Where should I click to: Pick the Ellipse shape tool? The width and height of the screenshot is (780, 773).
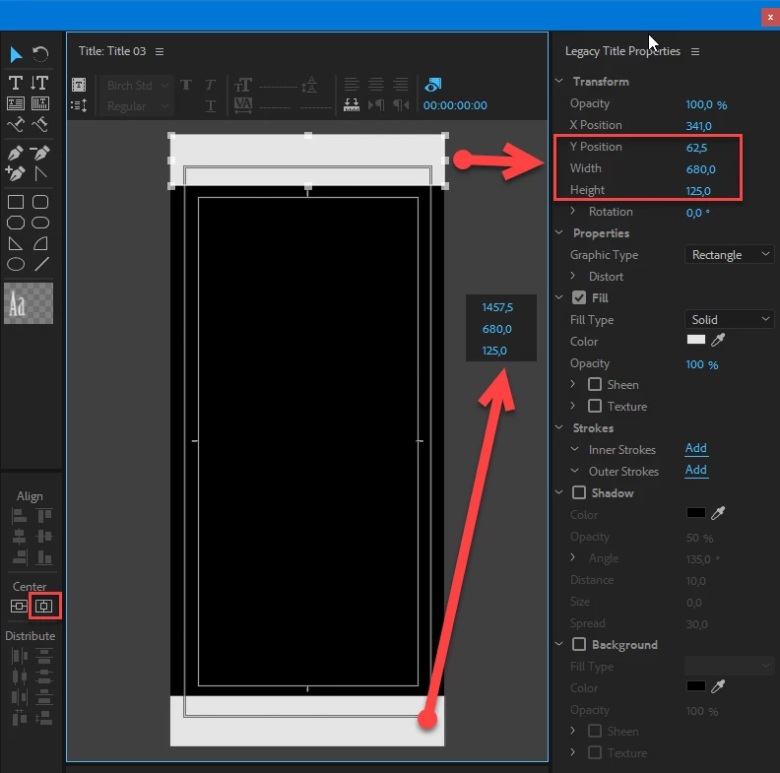(x=16, y=264)
